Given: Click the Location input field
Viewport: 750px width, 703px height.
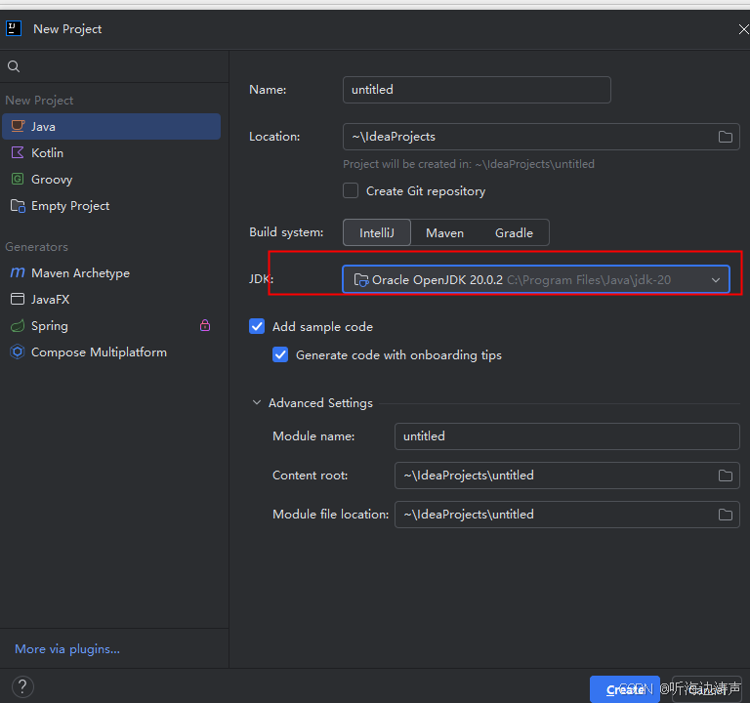Looking at the screenshot, I should (541, 137).
